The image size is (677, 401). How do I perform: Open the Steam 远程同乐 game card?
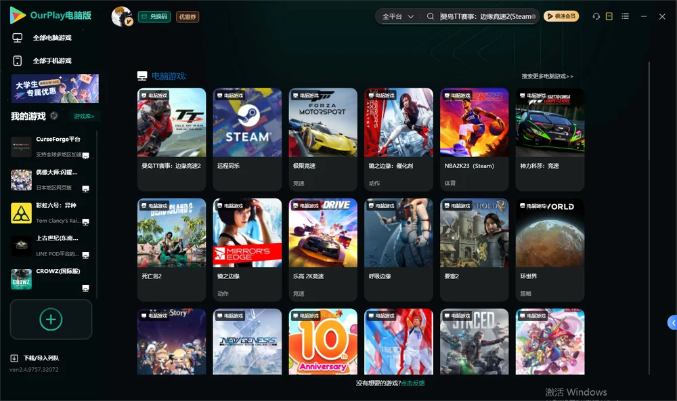(247, 139)
